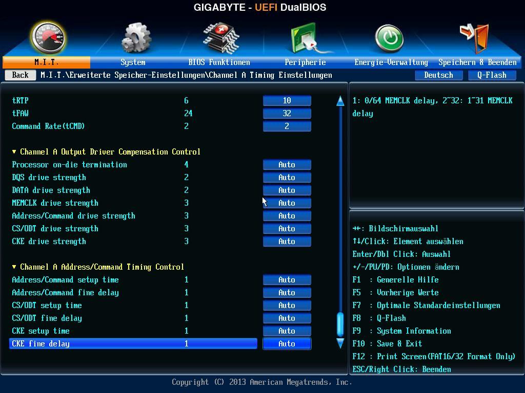Click the F9 System Information help line
Image resolution: width=525 pixels, height=393 pixels.
(402, 331)
